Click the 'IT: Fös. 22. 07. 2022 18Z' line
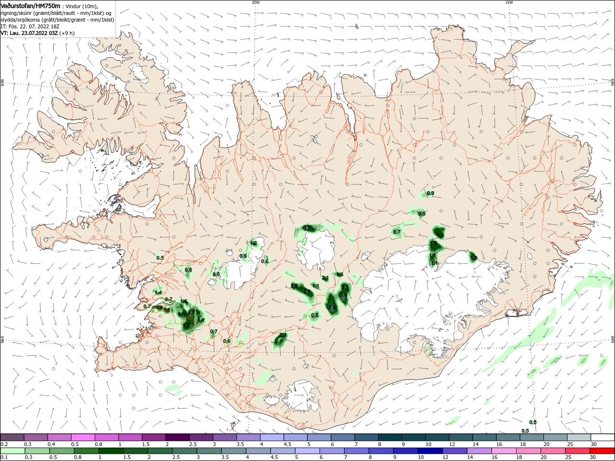The image size is (615, 461). click(30, 26)
